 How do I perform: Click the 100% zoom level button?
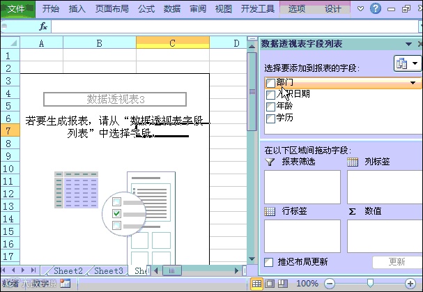pos(307,284)
